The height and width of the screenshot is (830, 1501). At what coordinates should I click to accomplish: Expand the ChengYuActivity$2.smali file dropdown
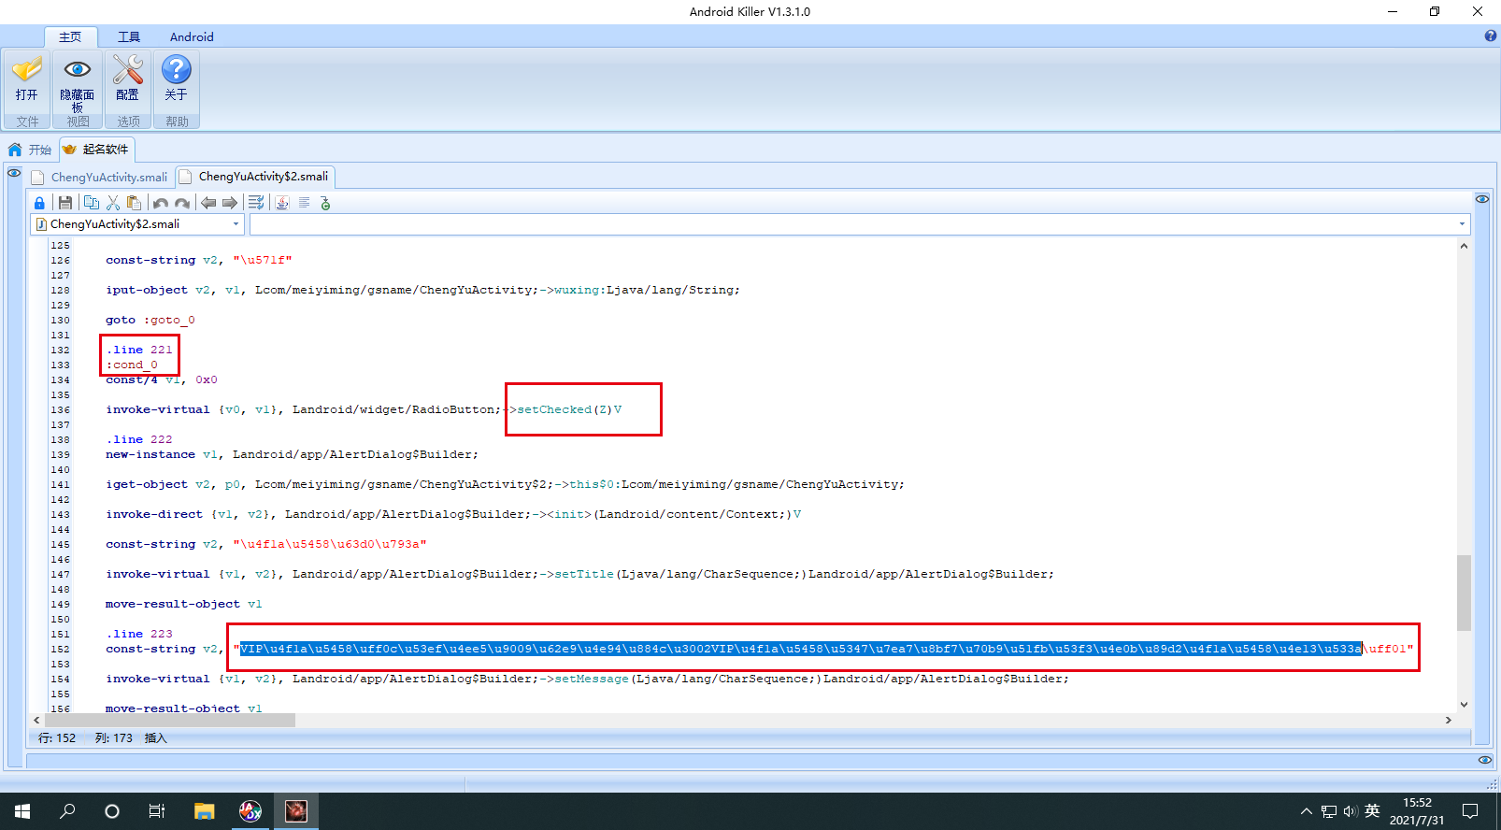pyautogui.click(x=236, y=224)
